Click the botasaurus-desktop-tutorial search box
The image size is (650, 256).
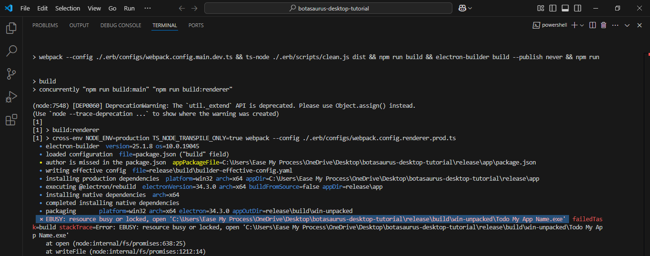[328, 8]
